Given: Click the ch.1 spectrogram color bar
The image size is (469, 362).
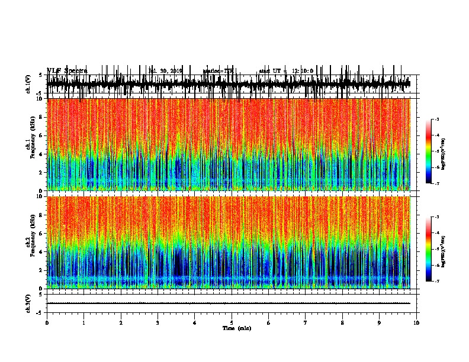Looking at the screenshot, I should [x=429, y=151].
